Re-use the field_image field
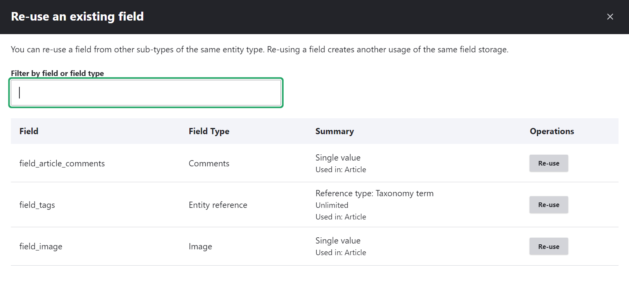The height and width of the screenshot is (285, 629). 548,247
